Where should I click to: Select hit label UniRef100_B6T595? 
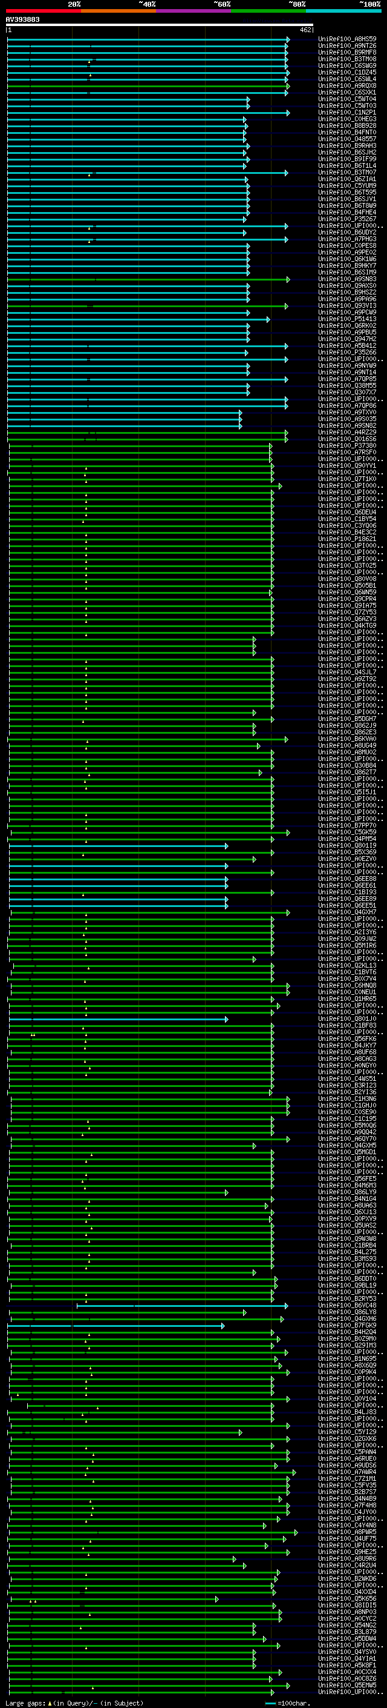click(347, 192)
